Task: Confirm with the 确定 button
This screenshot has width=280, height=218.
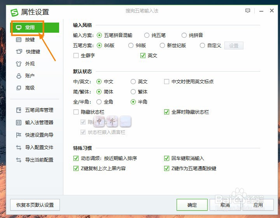Action: click(192, 205)
